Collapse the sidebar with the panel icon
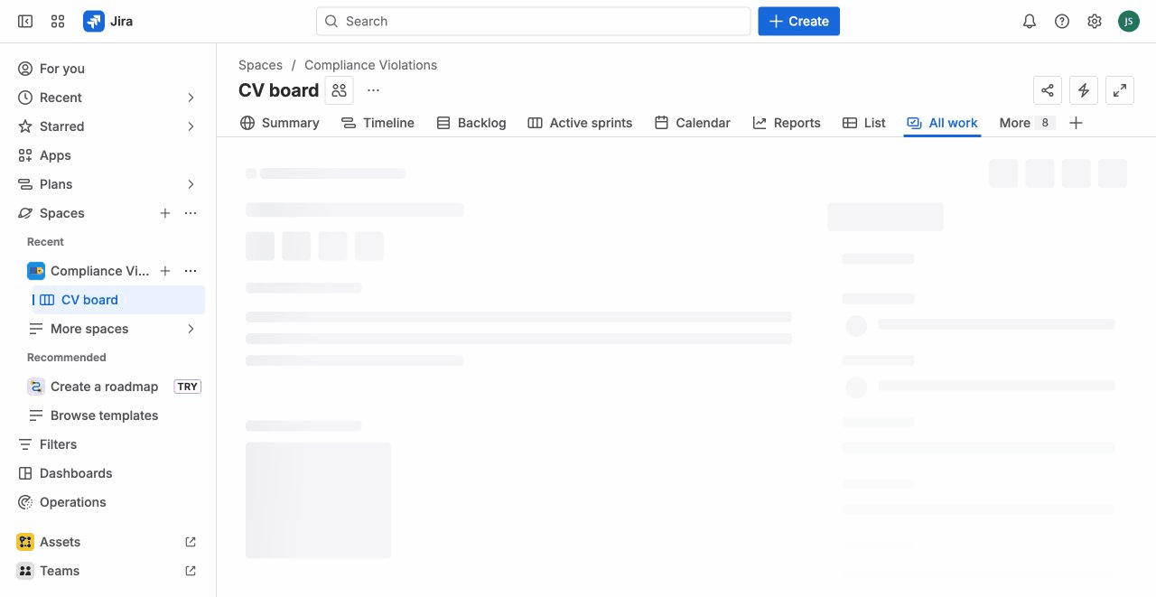The height and width of the screenshot is (597, 1156). point(25,21)
